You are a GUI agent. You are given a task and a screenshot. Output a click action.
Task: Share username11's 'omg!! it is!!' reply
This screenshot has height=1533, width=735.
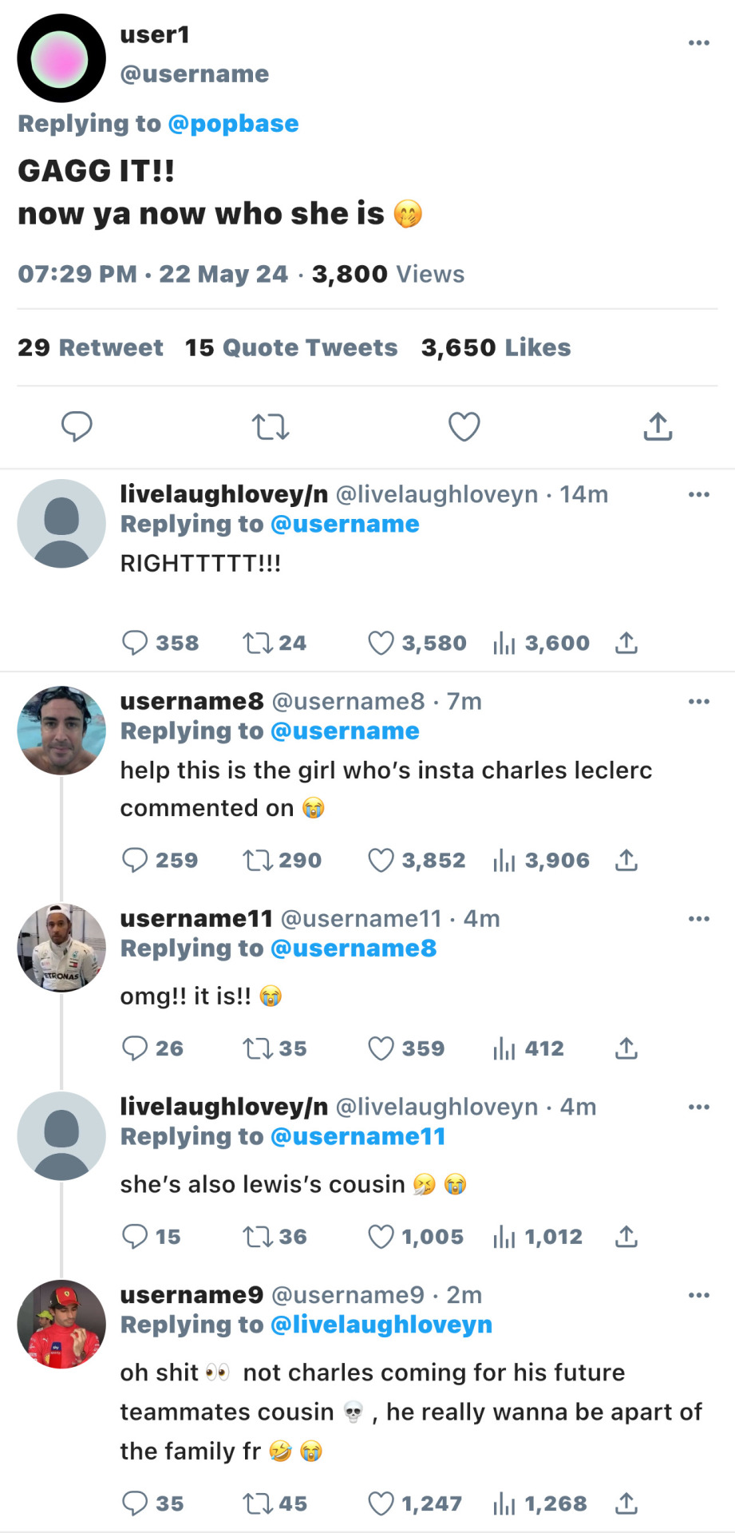click(626, 1048)
